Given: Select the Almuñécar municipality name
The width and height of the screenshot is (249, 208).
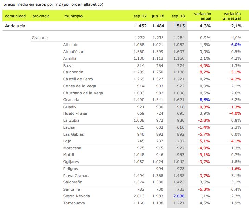Looking at the screenshot, I should click(x=73, y=52).
